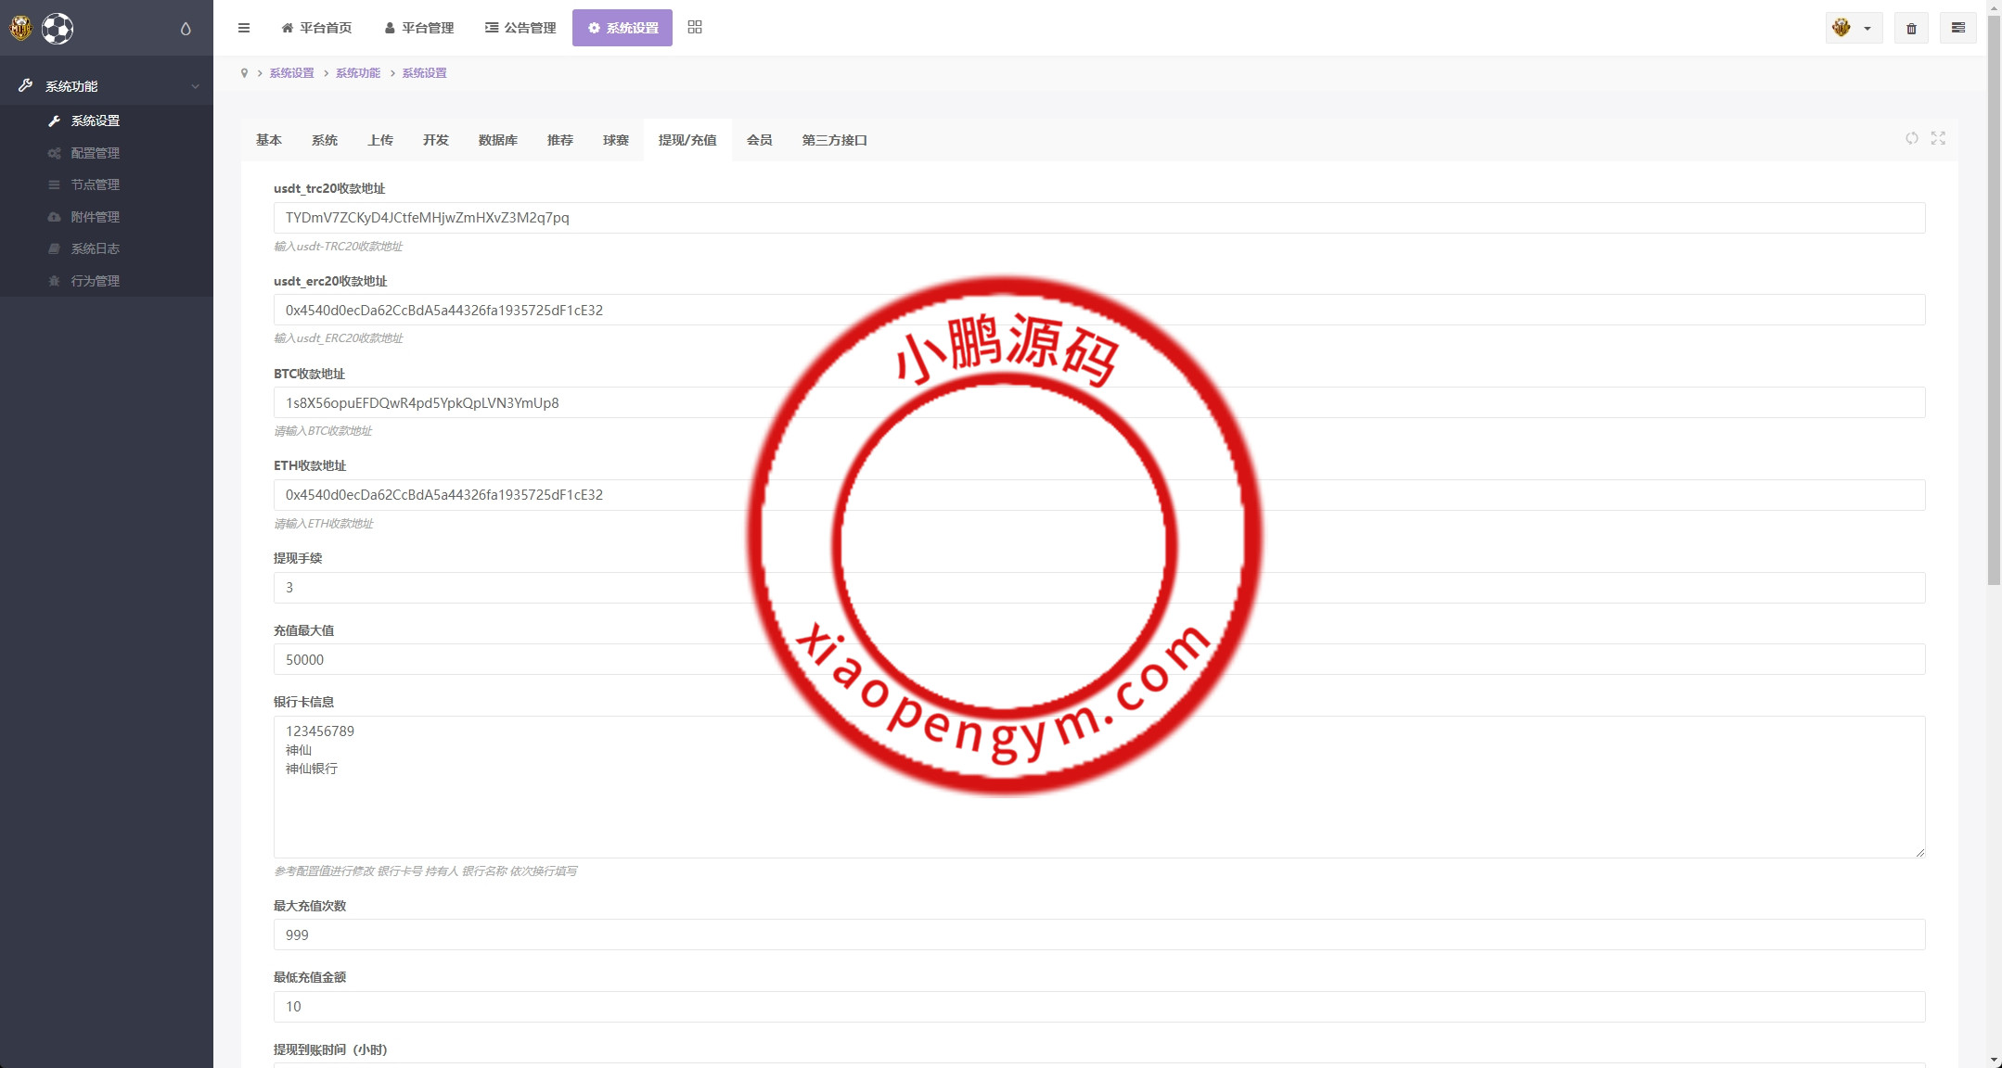Image resolution: width=2002 pixels, height=1068 pixels.
Task: Click the fullscreen expand icon in the panel
Action: tap(1938, 138)
